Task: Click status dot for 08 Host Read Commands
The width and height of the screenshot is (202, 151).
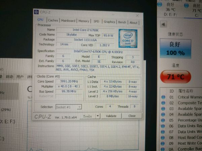Action: click(x=163, y=138)
